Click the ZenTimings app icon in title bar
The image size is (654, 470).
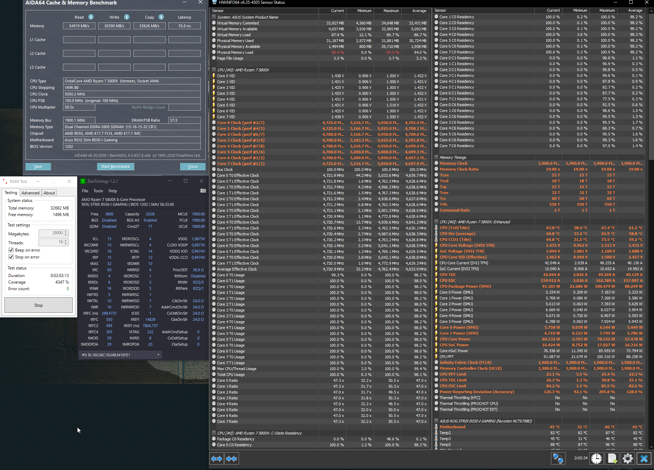[83, 181]
